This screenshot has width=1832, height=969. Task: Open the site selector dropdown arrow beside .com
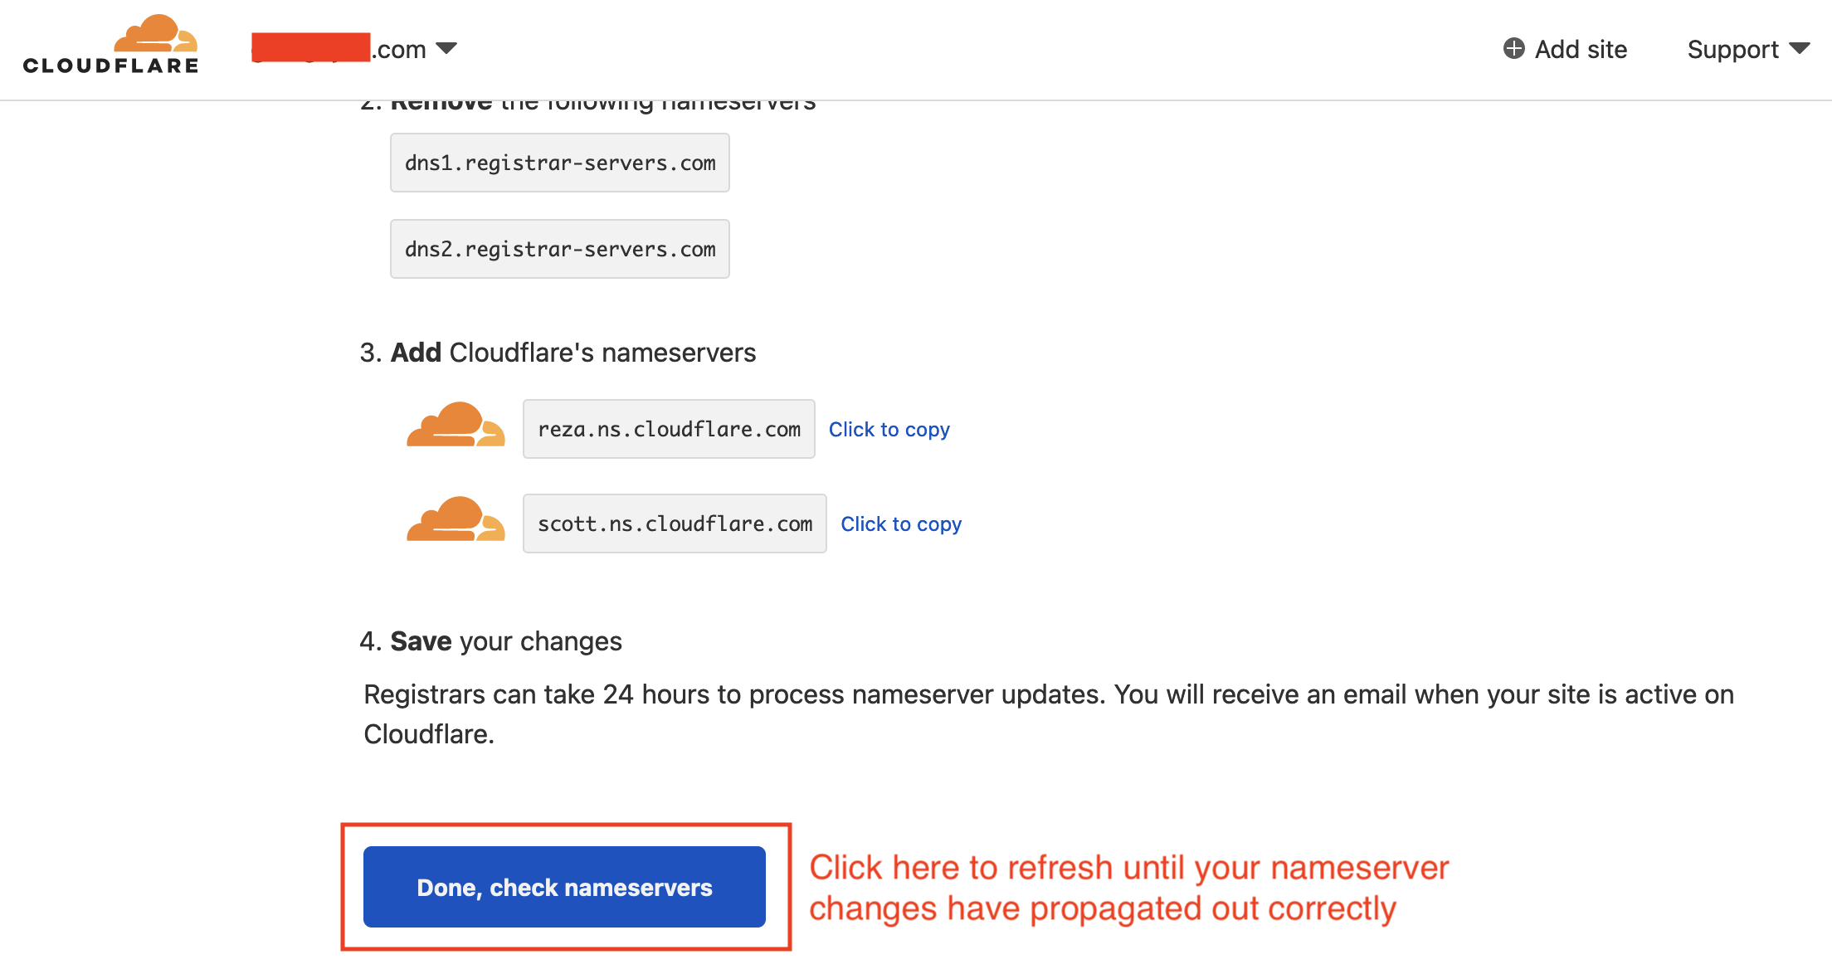446,49
